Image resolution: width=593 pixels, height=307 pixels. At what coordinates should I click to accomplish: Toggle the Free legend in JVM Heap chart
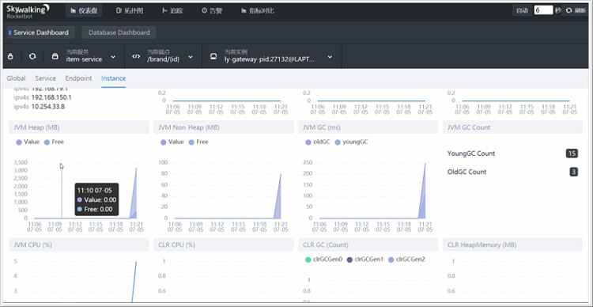pos(54,142)
